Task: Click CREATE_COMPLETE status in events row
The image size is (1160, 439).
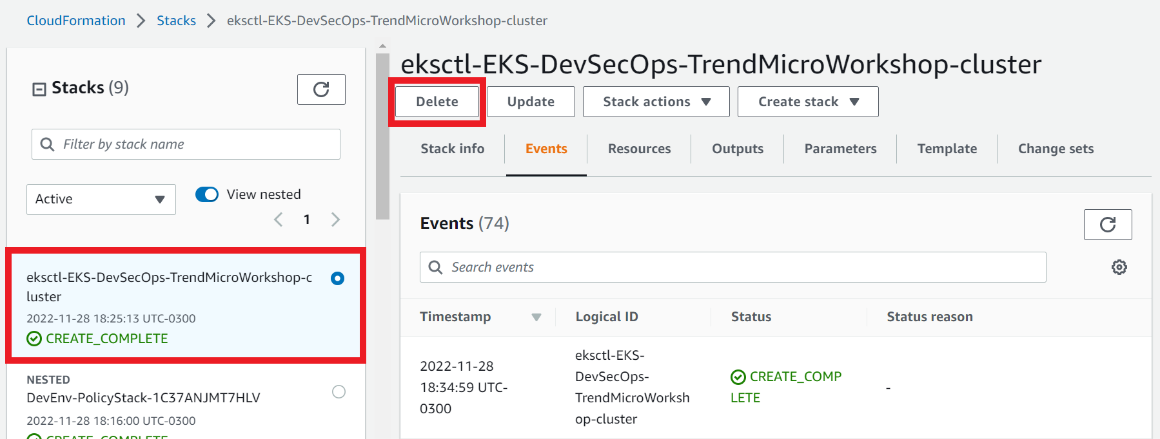Action: coord(786,387)
